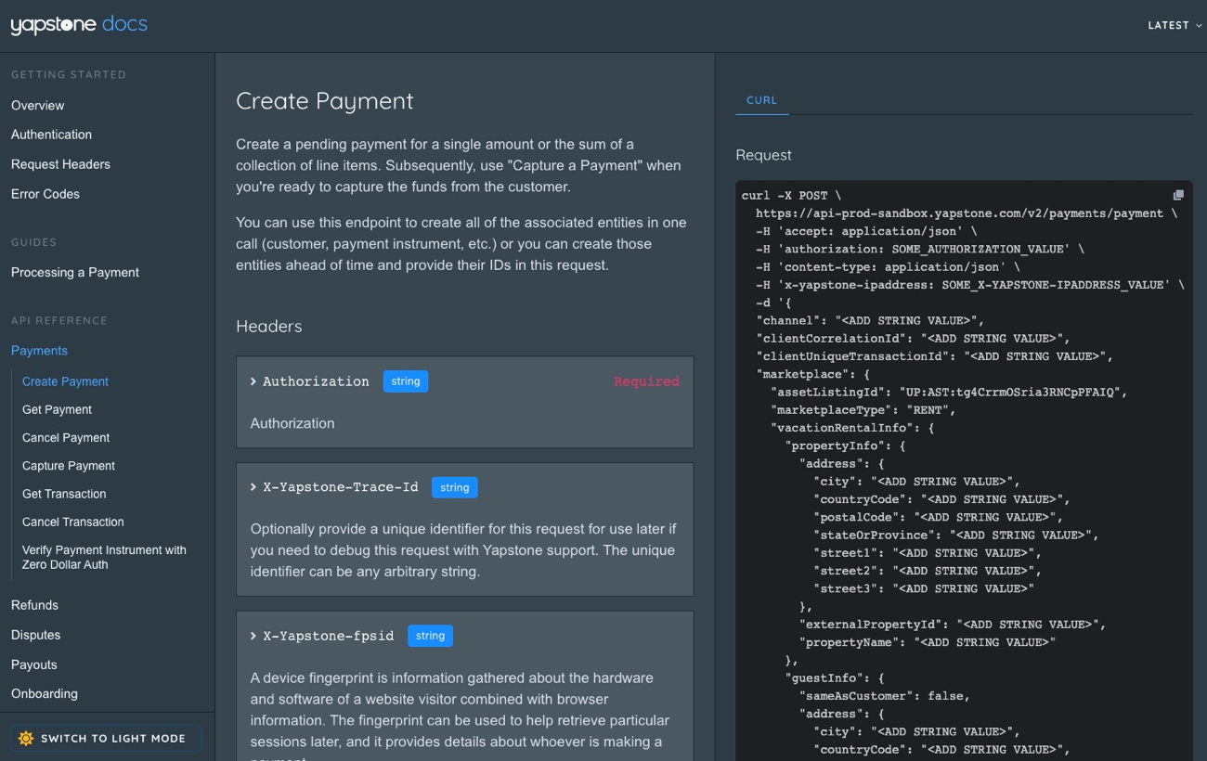Copy the curl request code snippet
Screen dimensions: 1207x761
pos(1178,195)
